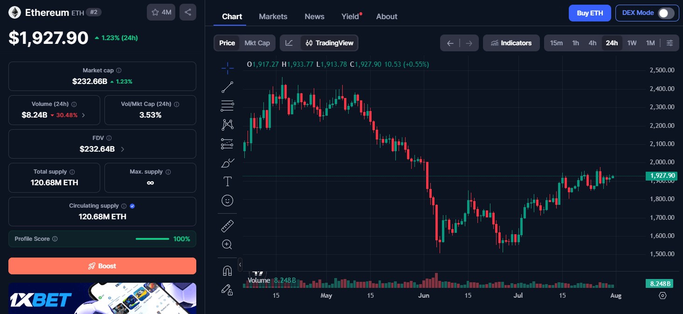Click the #2 rank badge
Image resolution: width=683 pixels, height=314 pixels.
click(x=94, y=13)
